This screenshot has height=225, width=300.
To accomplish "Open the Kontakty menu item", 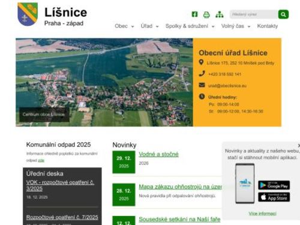I will (268, 26).
